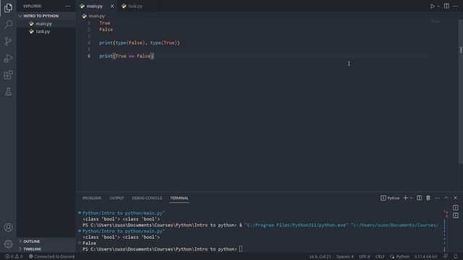
Task: Open the Manage gear settings
Action: (8, 244)
